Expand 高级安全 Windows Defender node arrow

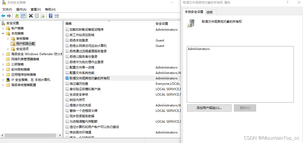[x=3, y=54]
